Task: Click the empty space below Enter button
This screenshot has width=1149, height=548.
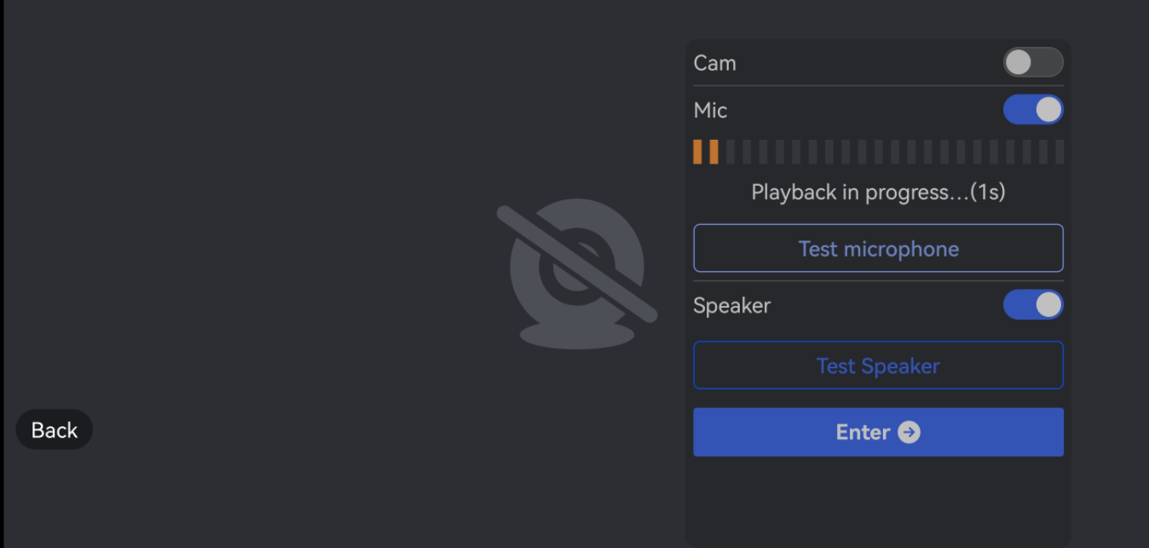Action: pyautogui.click(x=878, y=501)
